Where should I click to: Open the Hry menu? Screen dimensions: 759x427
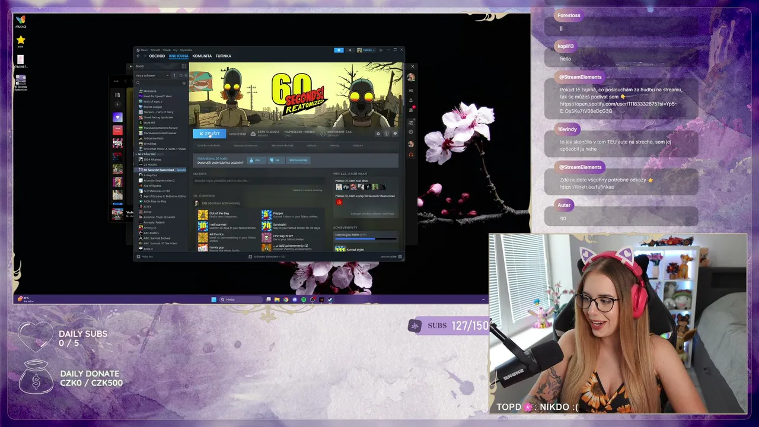[176, 50]
